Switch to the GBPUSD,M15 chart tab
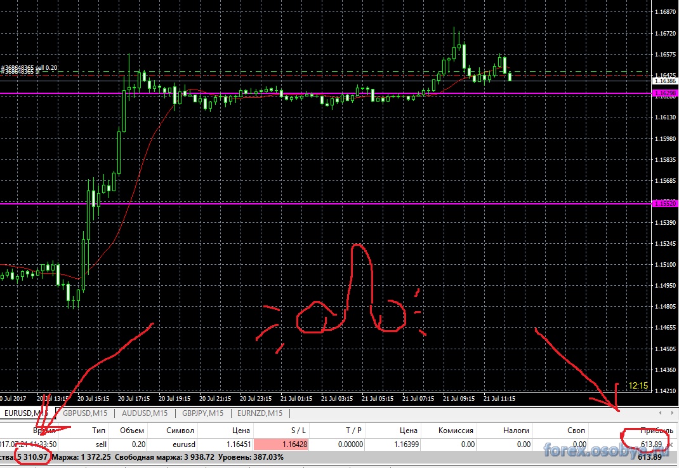Image resolution: width=679 pixels, height=468 pixels. [85, 413]
